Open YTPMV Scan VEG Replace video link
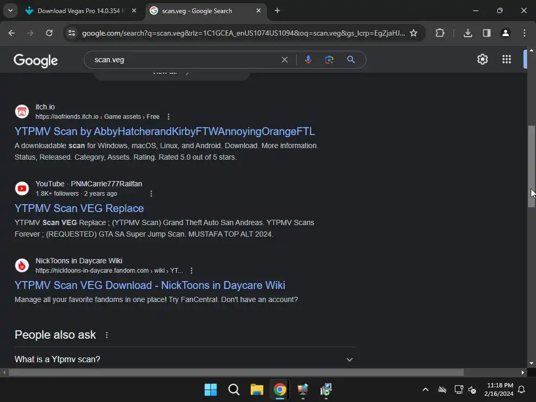This screenshot has height=402, width=536. [80, 208]
